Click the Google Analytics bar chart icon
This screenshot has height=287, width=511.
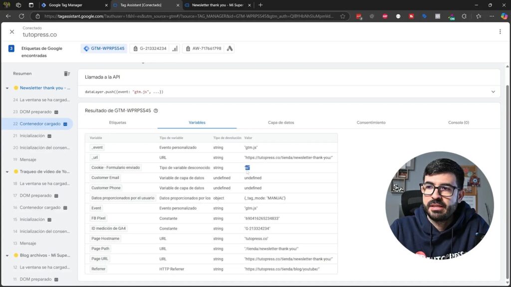[175, 48]
